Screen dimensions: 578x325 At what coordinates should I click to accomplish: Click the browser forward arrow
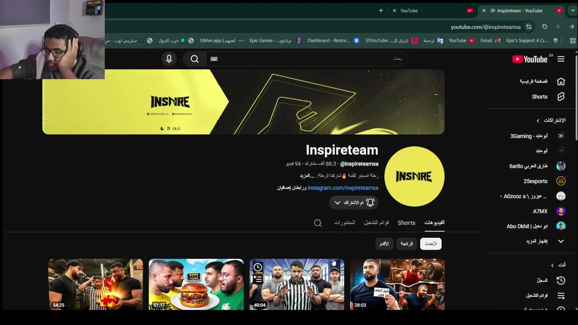click(x=558, y=27)
